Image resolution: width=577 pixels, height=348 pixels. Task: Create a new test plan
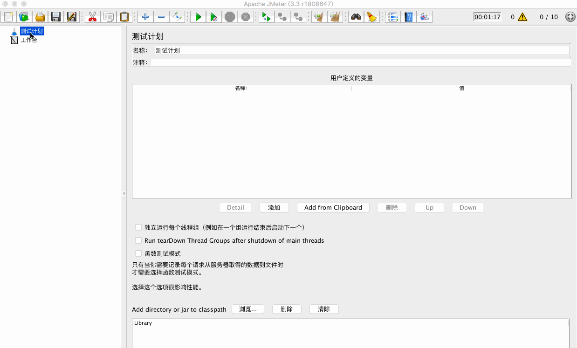tap(8, 17)
